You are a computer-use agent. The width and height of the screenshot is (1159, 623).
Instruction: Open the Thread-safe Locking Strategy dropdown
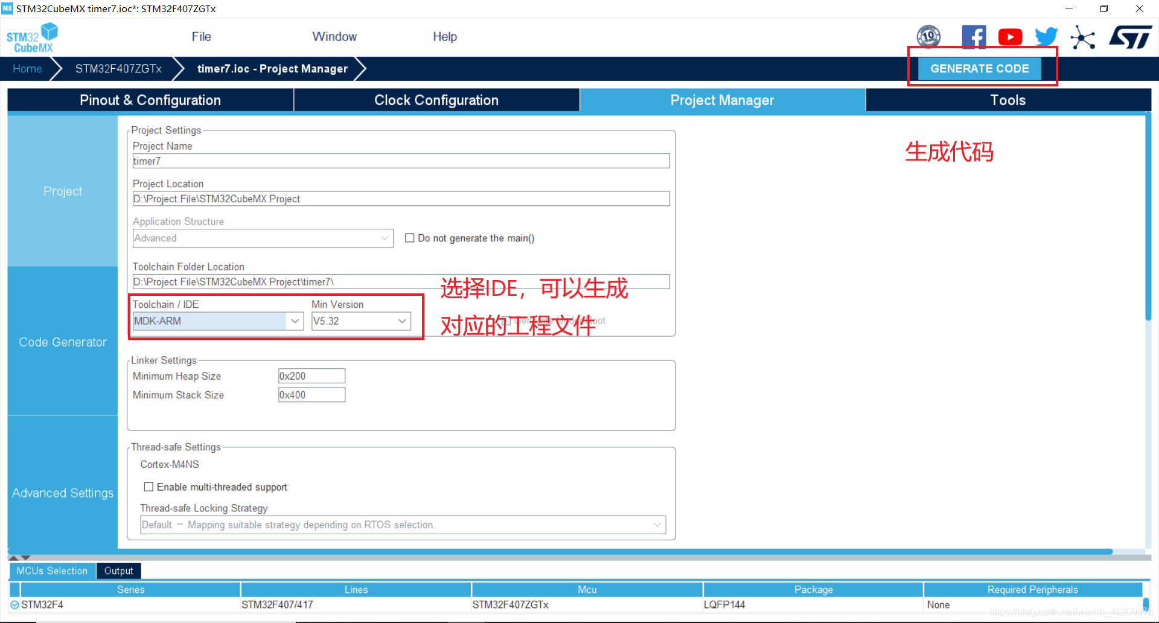point(403,525)
